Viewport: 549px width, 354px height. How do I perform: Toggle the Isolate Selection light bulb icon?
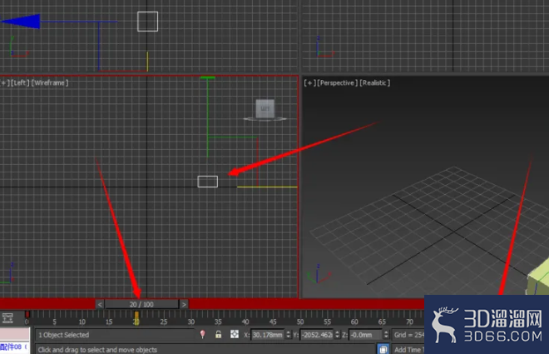[202, 334]
